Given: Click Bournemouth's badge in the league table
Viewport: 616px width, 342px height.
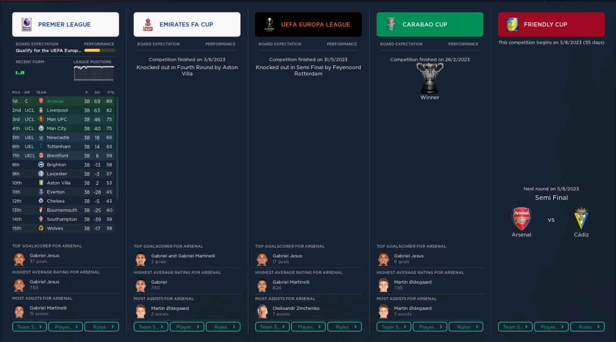Looking at the screenshot, I should [41, 210].
